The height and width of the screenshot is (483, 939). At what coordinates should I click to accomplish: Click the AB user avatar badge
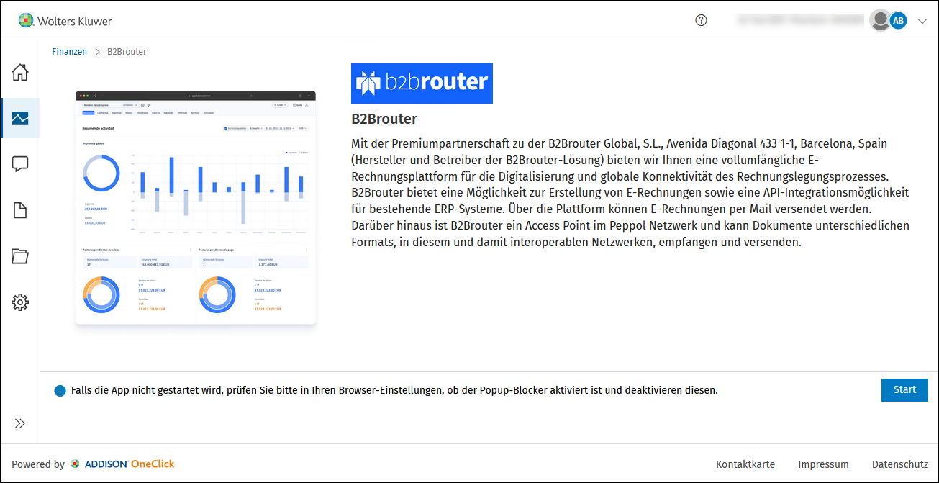898,20
